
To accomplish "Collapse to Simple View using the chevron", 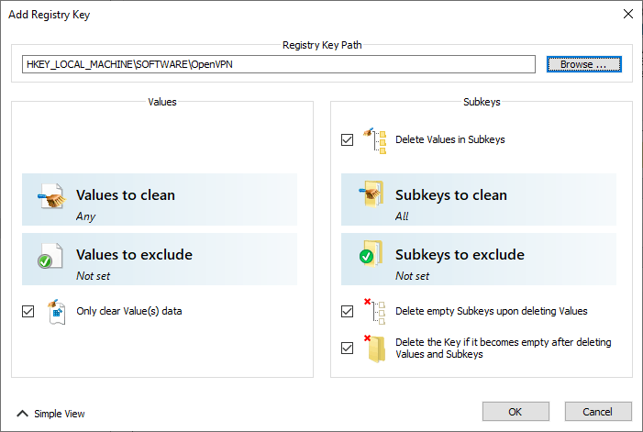I will (x=23, y=414).
